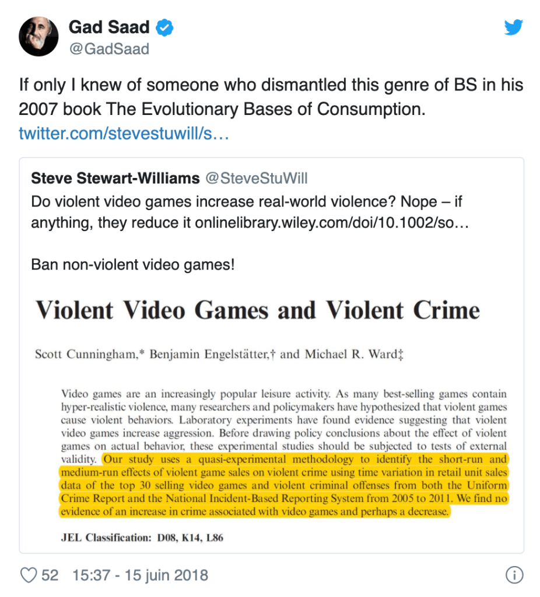540x597 pixels.
Task: Click the JEL Classification line
Action: pyautogui.click(x=142, y=537)
